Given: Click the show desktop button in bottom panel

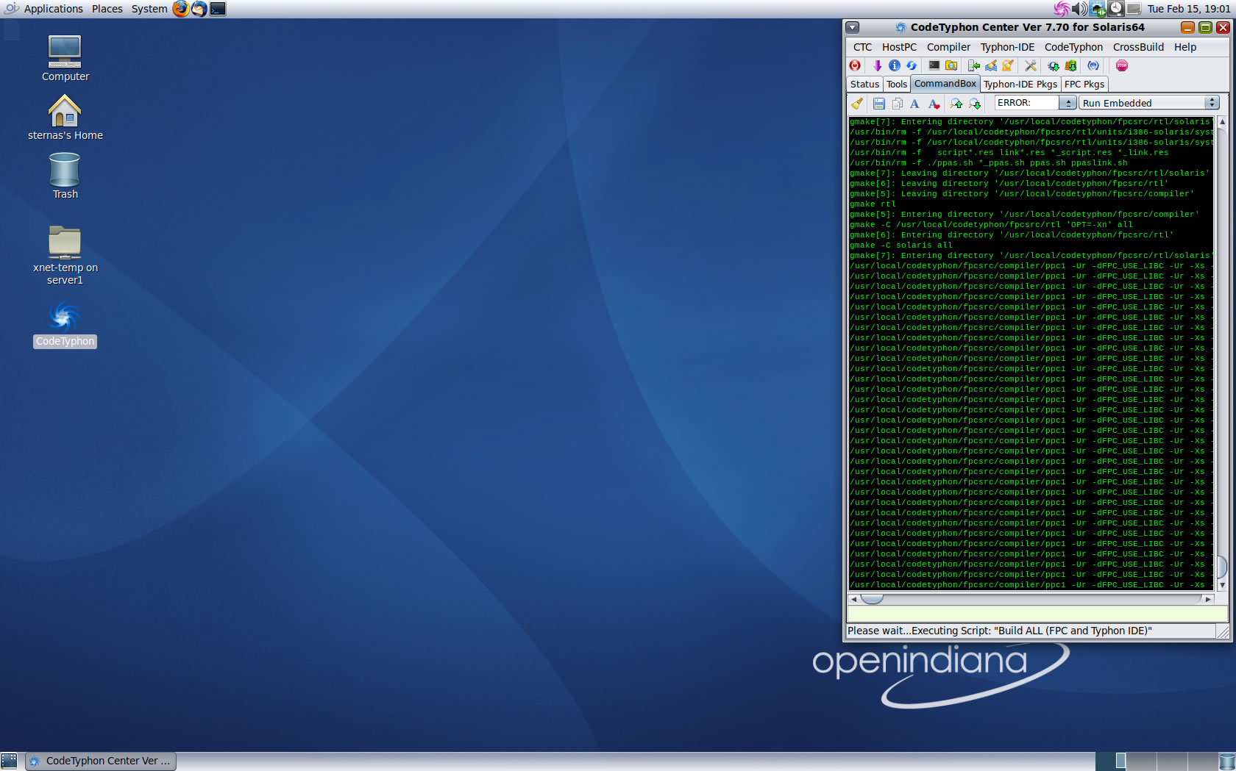Looking at the screenshot, I should (x=9, y=761).
